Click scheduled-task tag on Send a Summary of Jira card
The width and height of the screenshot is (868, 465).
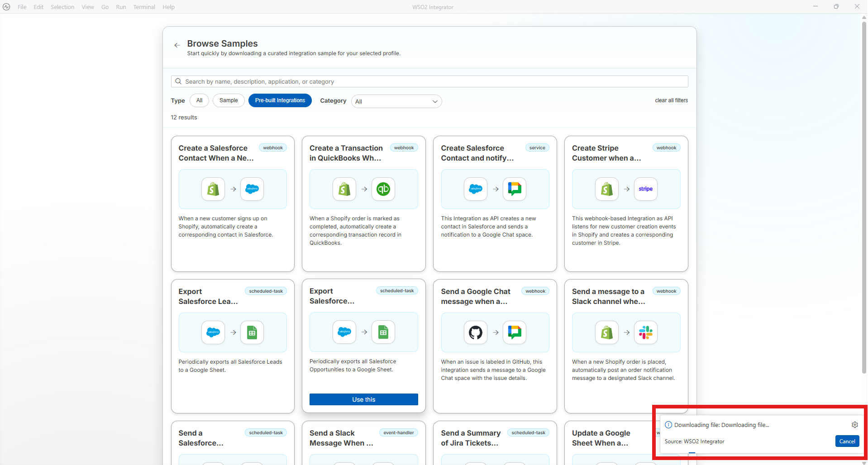(529, 433)
